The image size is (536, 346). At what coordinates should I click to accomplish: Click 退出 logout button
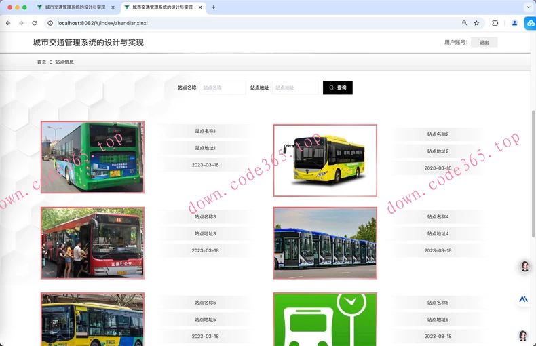click(x=484, y=42)
